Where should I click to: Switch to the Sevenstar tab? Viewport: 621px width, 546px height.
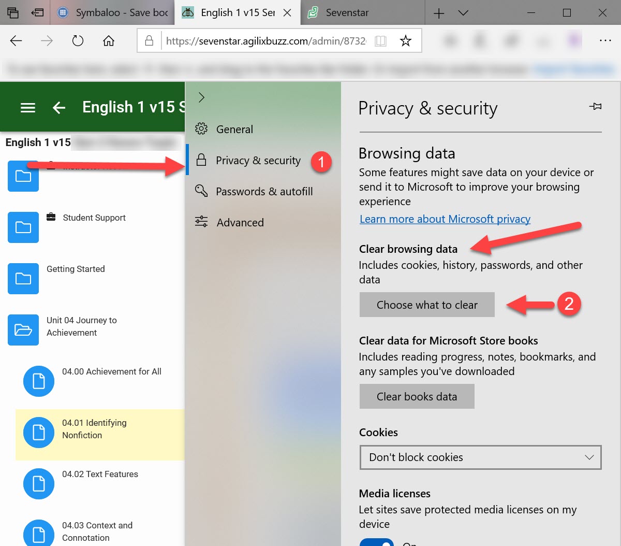pos(362,12)
